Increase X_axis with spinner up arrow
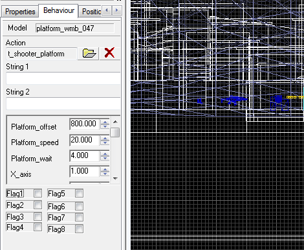 point(105,169)
